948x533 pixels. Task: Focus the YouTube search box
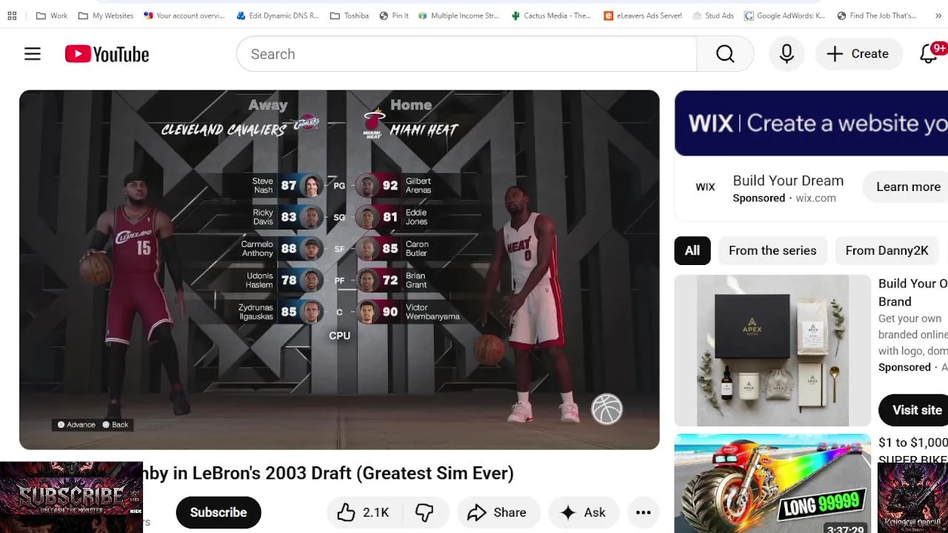[467, 54]
